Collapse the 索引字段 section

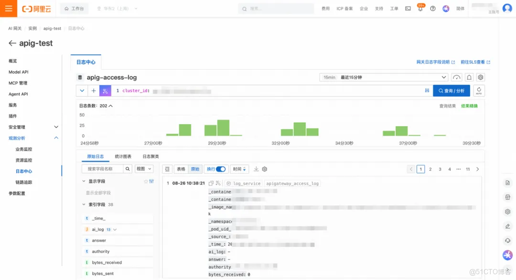(84, 204)
